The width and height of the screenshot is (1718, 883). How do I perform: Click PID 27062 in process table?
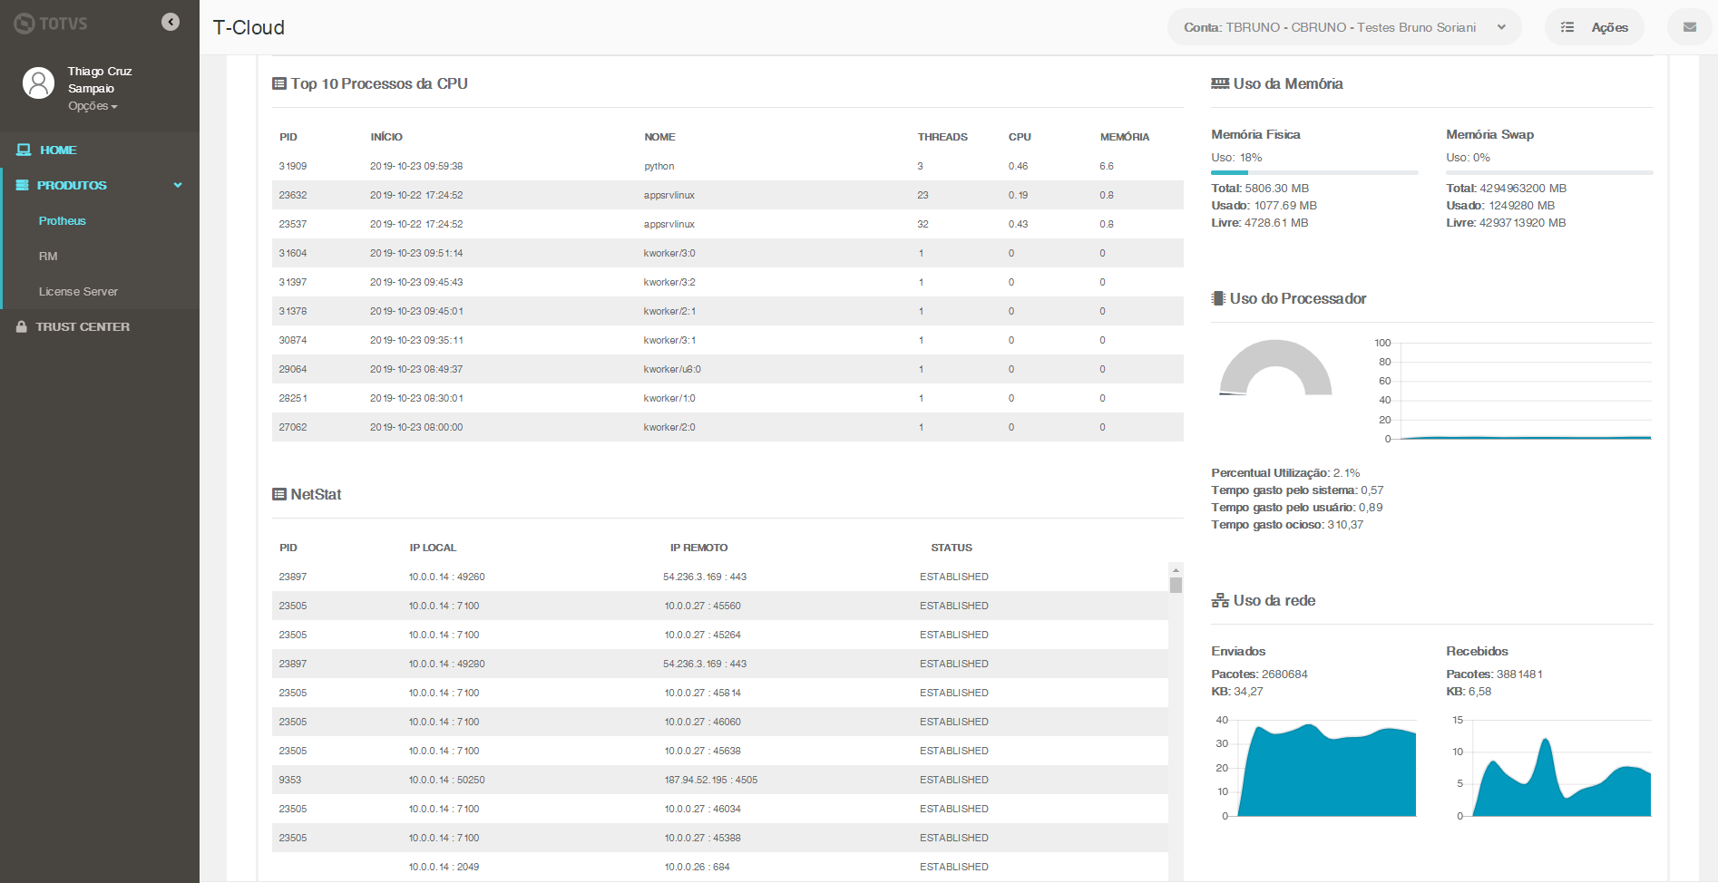(x=293, y=427)
